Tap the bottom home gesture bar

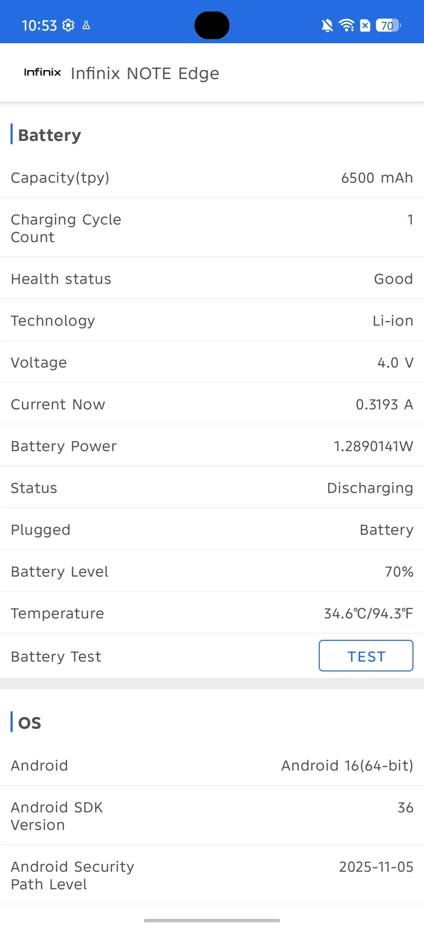coord(212,920)
